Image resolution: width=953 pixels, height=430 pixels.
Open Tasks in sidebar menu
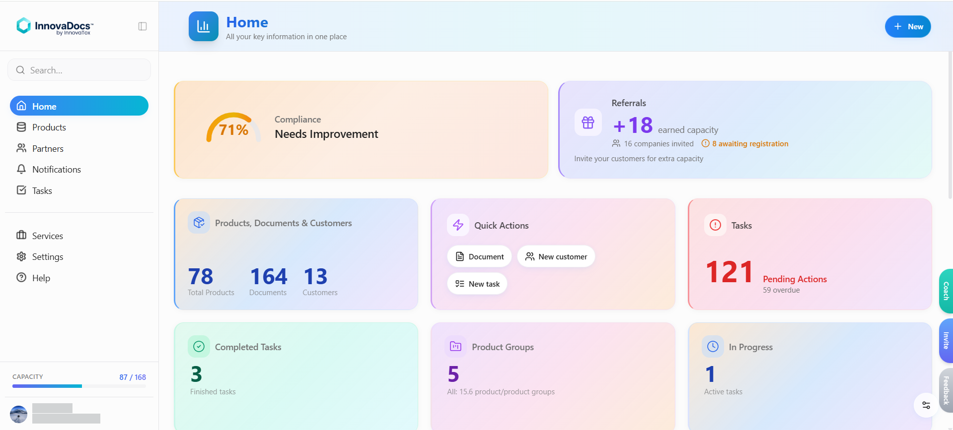coord(79,190)
